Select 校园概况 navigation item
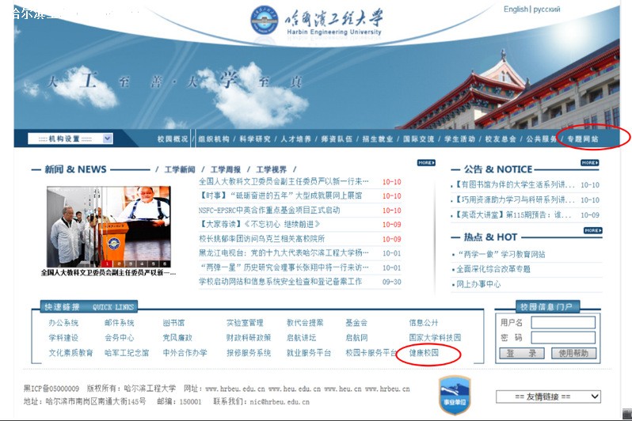Viewport: 632px width, 421px height. (173, 139)
